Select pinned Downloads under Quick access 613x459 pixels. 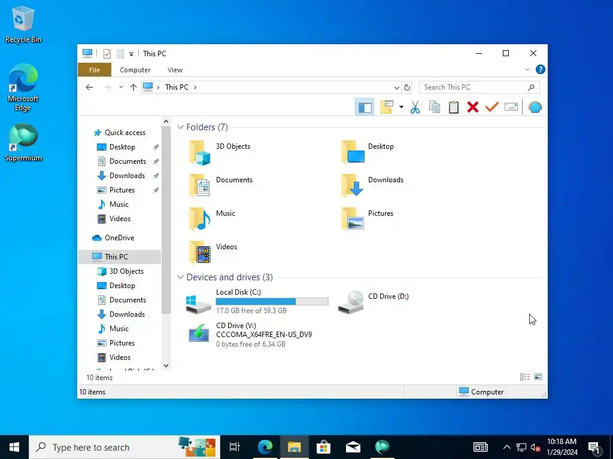(121, 176)
